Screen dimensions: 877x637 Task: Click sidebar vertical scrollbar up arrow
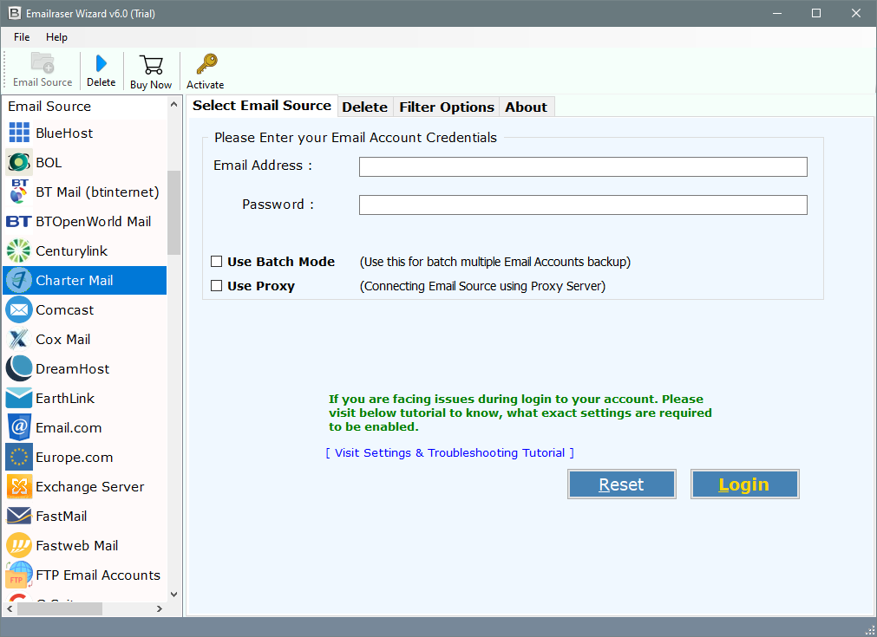[174, 105]
